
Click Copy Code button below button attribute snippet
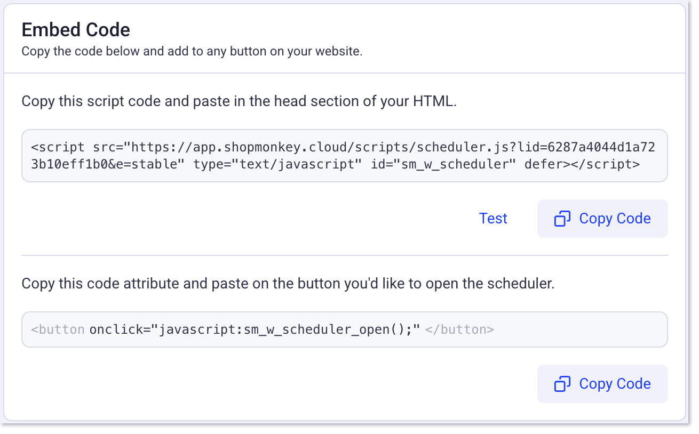(x=602, y=384)
